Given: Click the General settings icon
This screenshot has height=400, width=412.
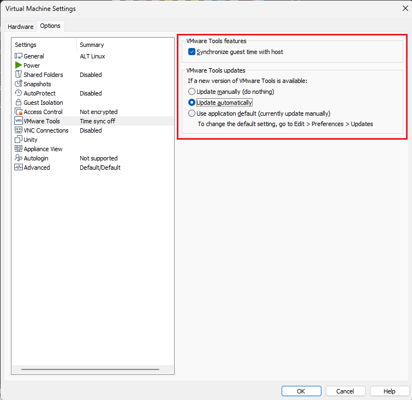Looking at the screenshot, I should click(x=19, y=56).
